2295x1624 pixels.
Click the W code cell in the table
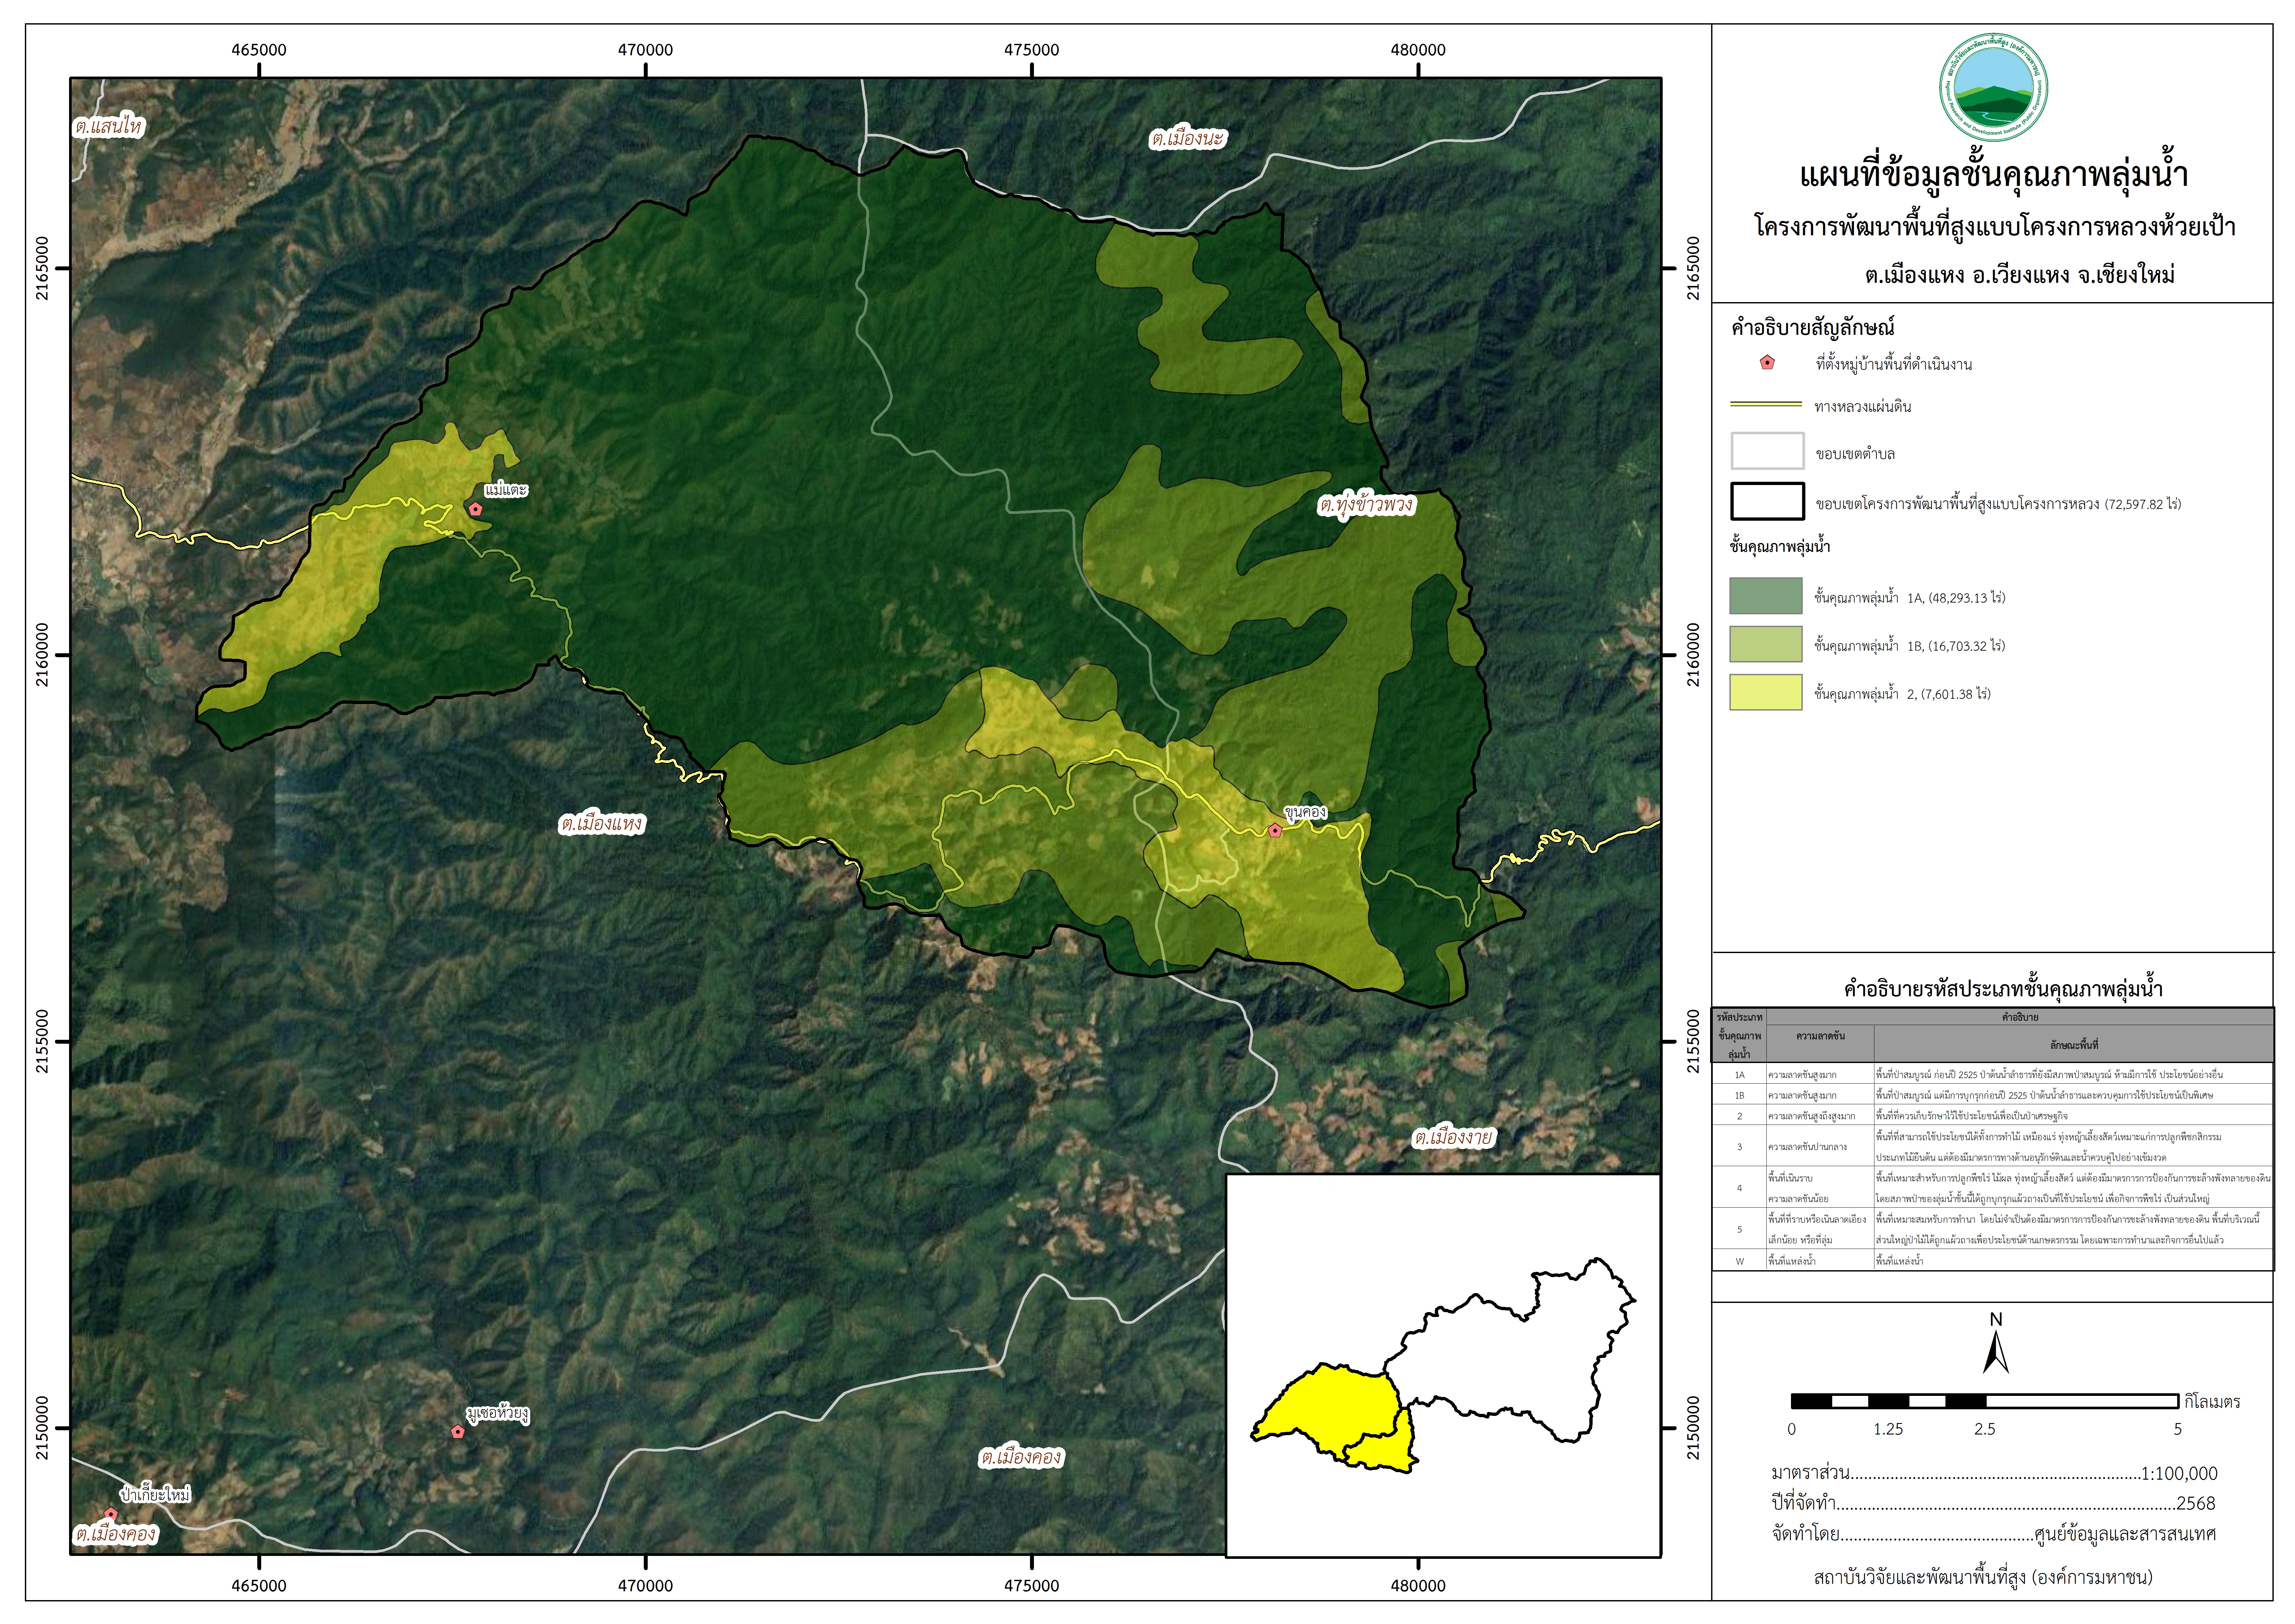coord(1739,1261)
